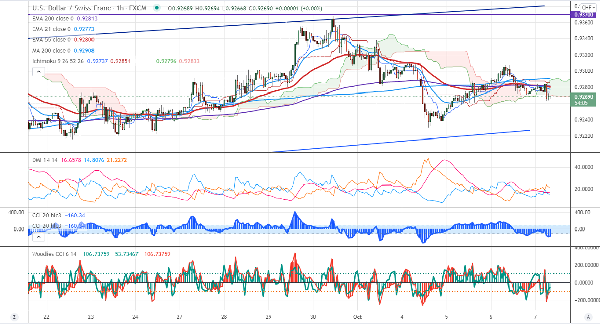600x324 pixels.
Task: Click the 0.93400 price axis label
Action: [584, 38]
